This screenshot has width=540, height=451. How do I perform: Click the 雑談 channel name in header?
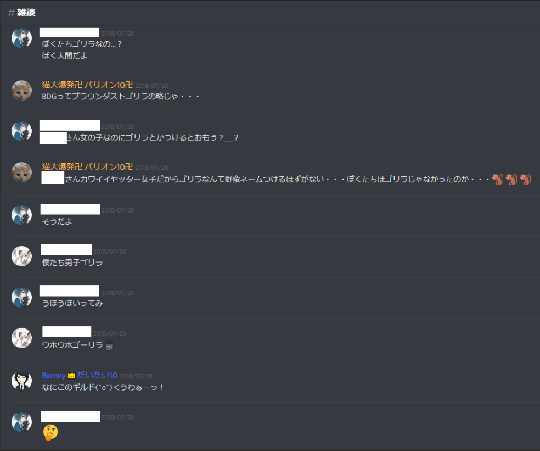(26, 13)
